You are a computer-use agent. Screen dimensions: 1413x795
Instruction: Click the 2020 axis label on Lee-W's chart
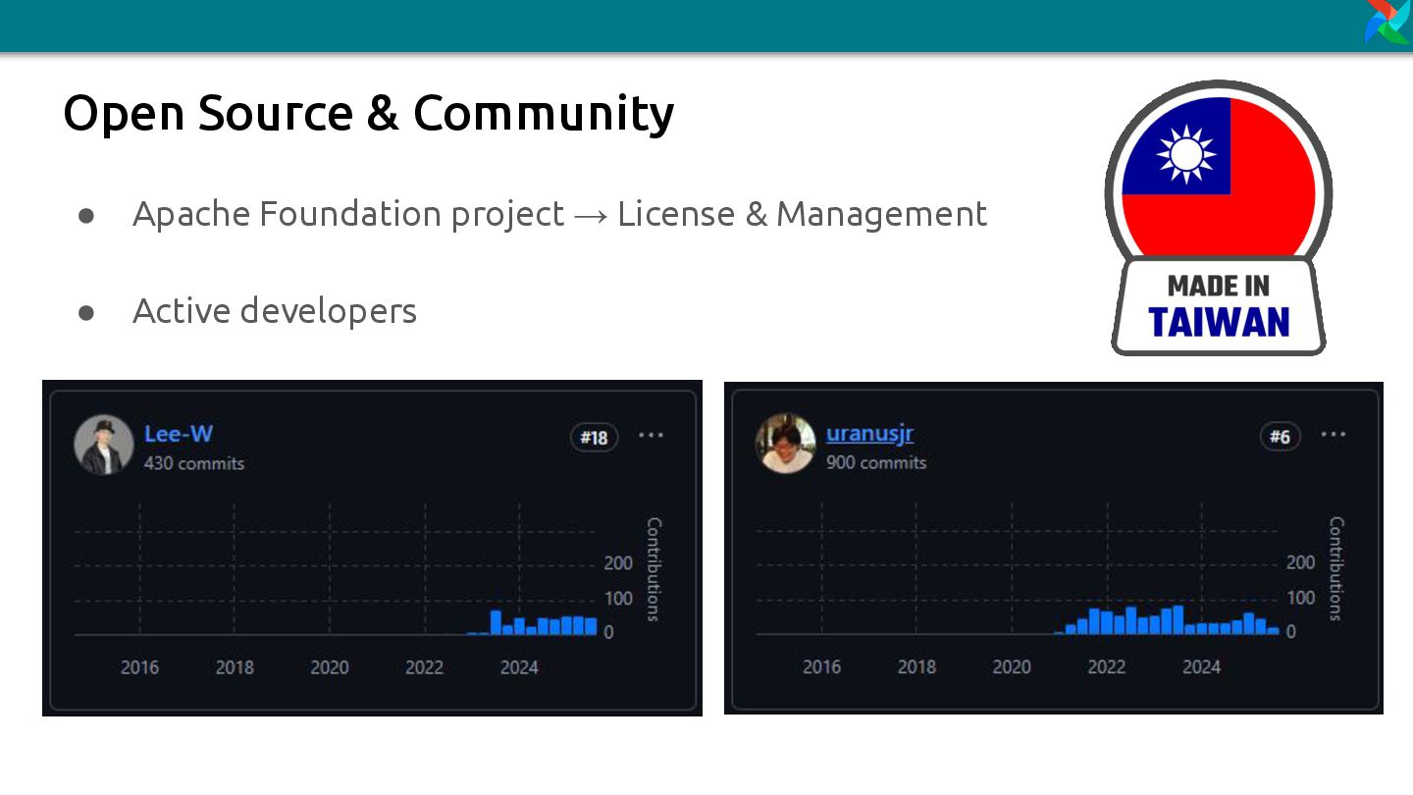(330, 667)
